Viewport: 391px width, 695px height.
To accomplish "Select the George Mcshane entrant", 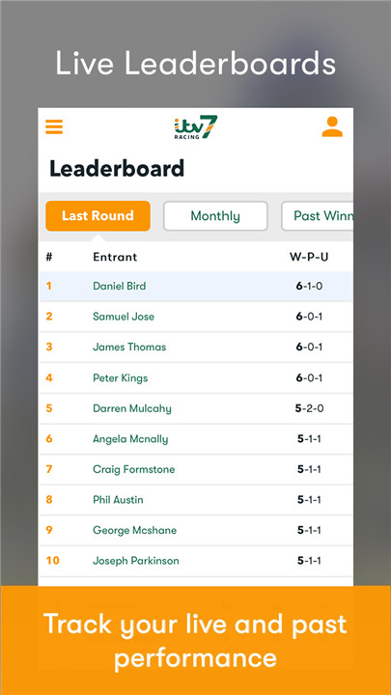I will (135, 530).
